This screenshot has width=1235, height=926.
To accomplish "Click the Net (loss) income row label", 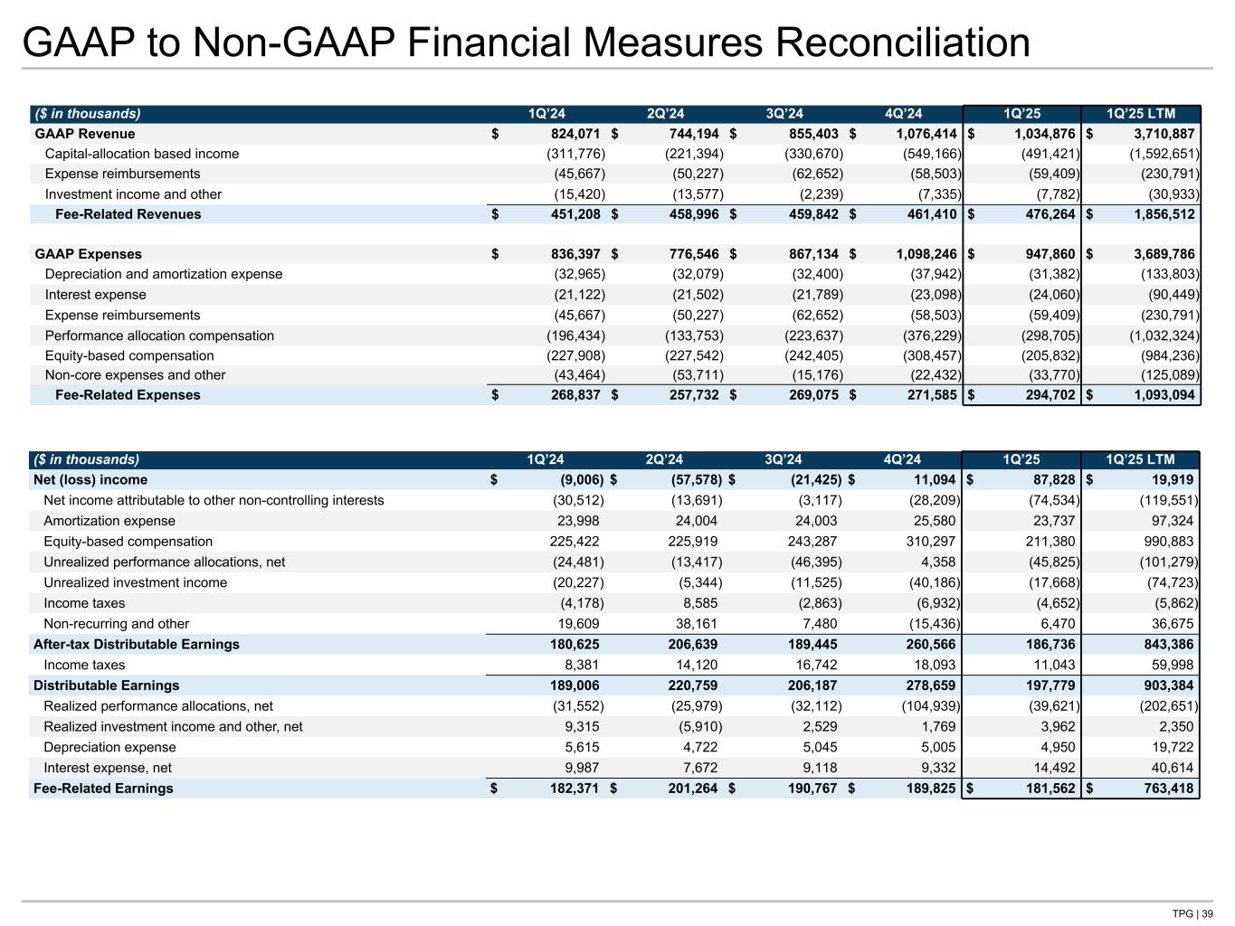I will [x=90, y=480].
